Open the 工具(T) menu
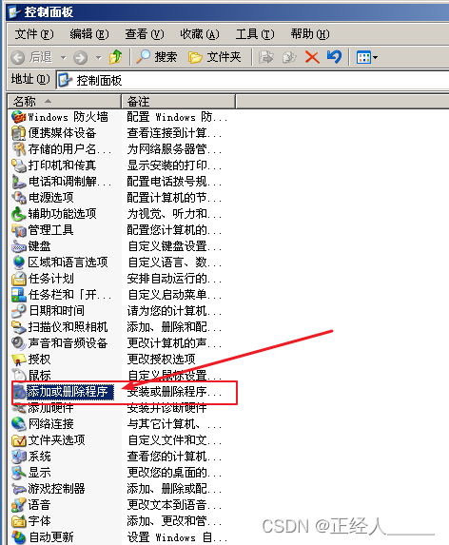This screenshot has height=545, width=449. [255, 34]
